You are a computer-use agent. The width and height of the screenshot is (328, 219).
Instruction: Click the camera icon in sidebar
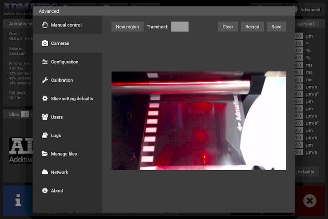click(x=45, y=43)
